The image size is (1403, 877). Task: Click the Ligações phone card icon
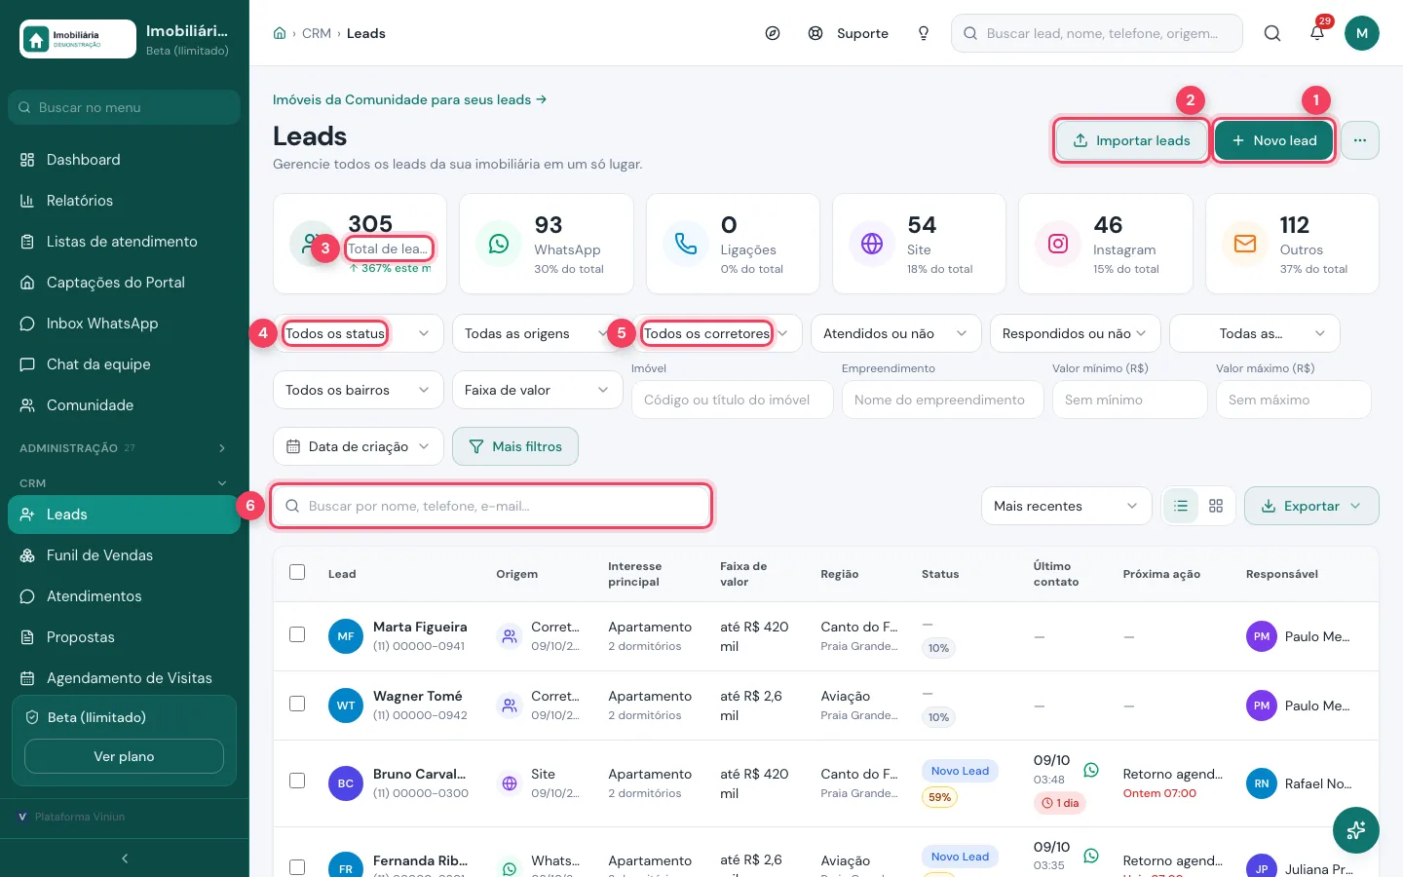click(686, 244)
